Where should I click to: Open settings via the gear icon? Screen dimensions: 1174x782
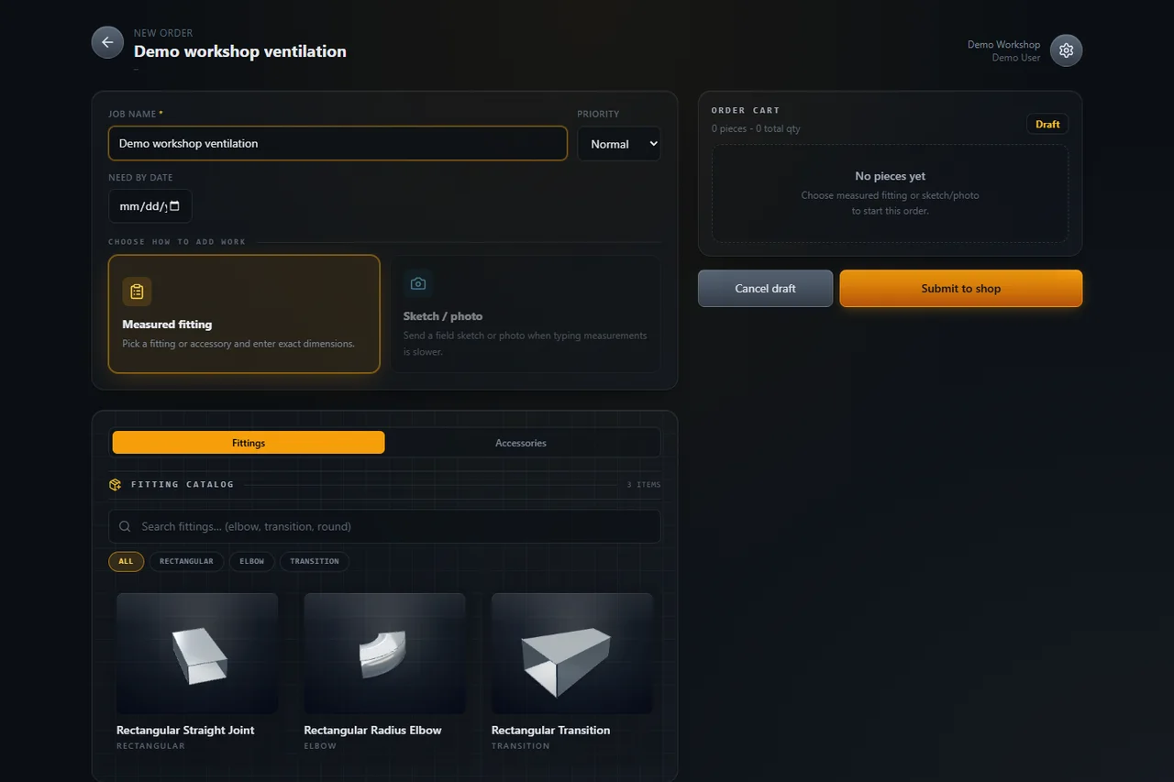tap(1066, 50)
